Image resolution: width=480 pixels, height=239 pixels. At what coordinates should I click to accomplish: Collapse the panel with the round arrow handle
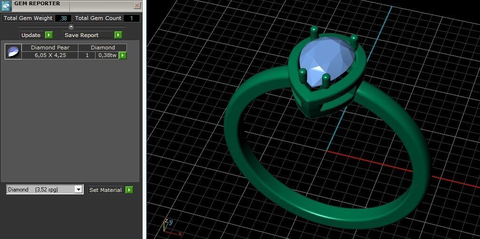(71, 27)
